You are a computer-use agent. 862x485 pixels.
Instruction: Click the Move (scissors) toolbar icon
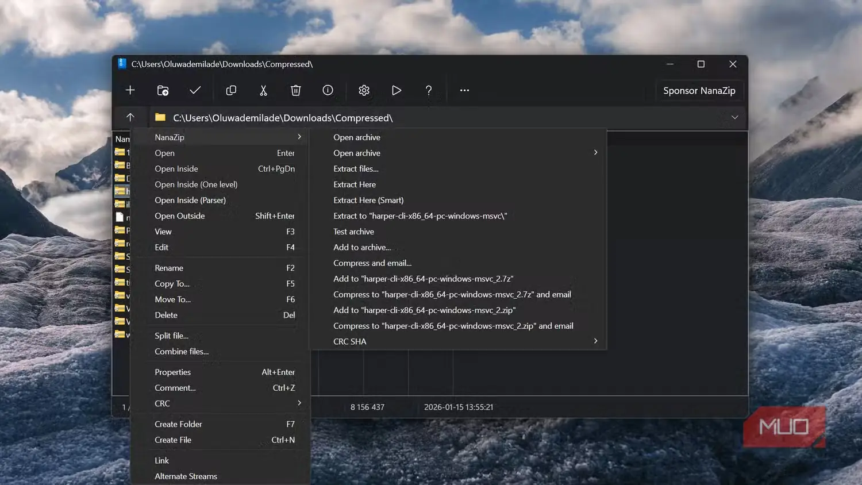coord(263,90)
